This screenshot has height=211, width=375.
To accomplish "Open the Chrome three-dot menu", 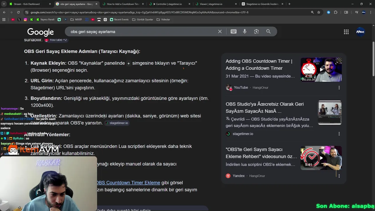I will click(371, 12).
